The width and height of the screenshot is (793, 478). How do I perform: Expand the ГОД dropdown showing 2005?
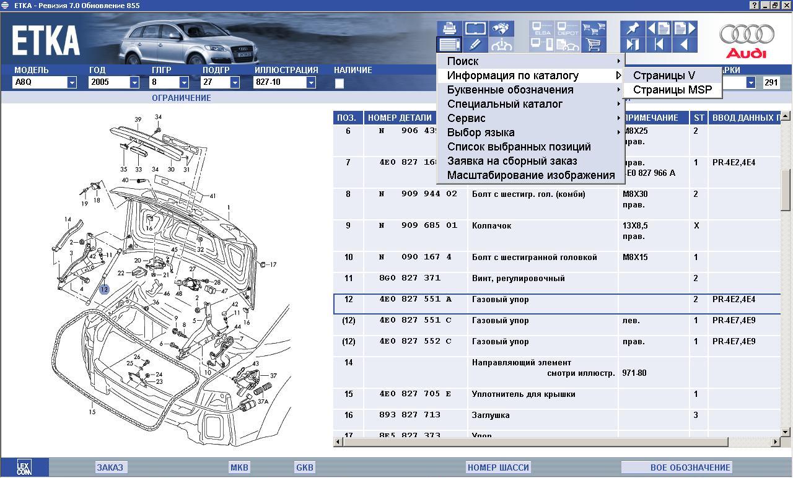(134, 82)
